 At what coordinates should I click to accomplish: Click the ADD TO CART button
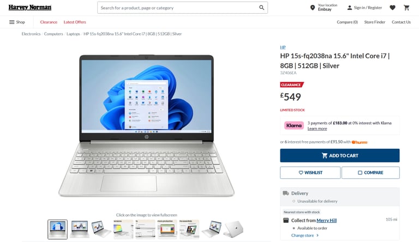point(340,155)
